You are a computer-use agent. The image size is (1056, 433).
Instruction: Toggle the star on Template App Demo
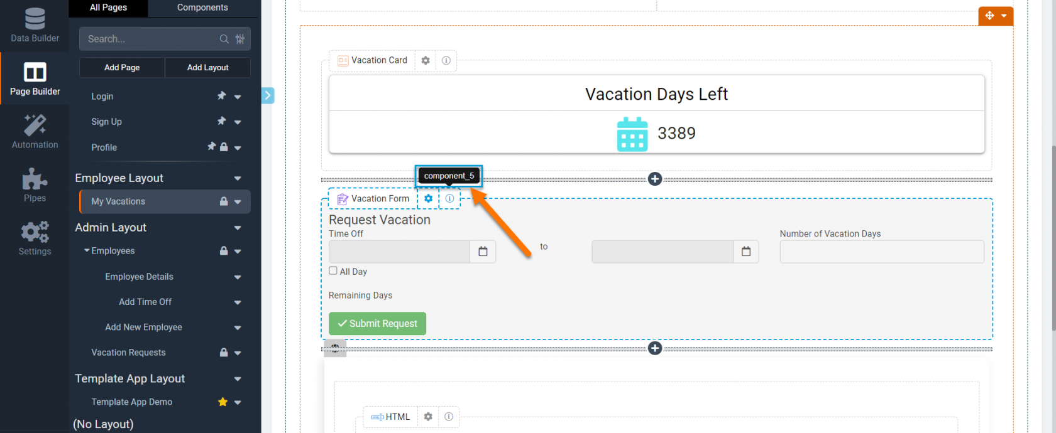223,402
